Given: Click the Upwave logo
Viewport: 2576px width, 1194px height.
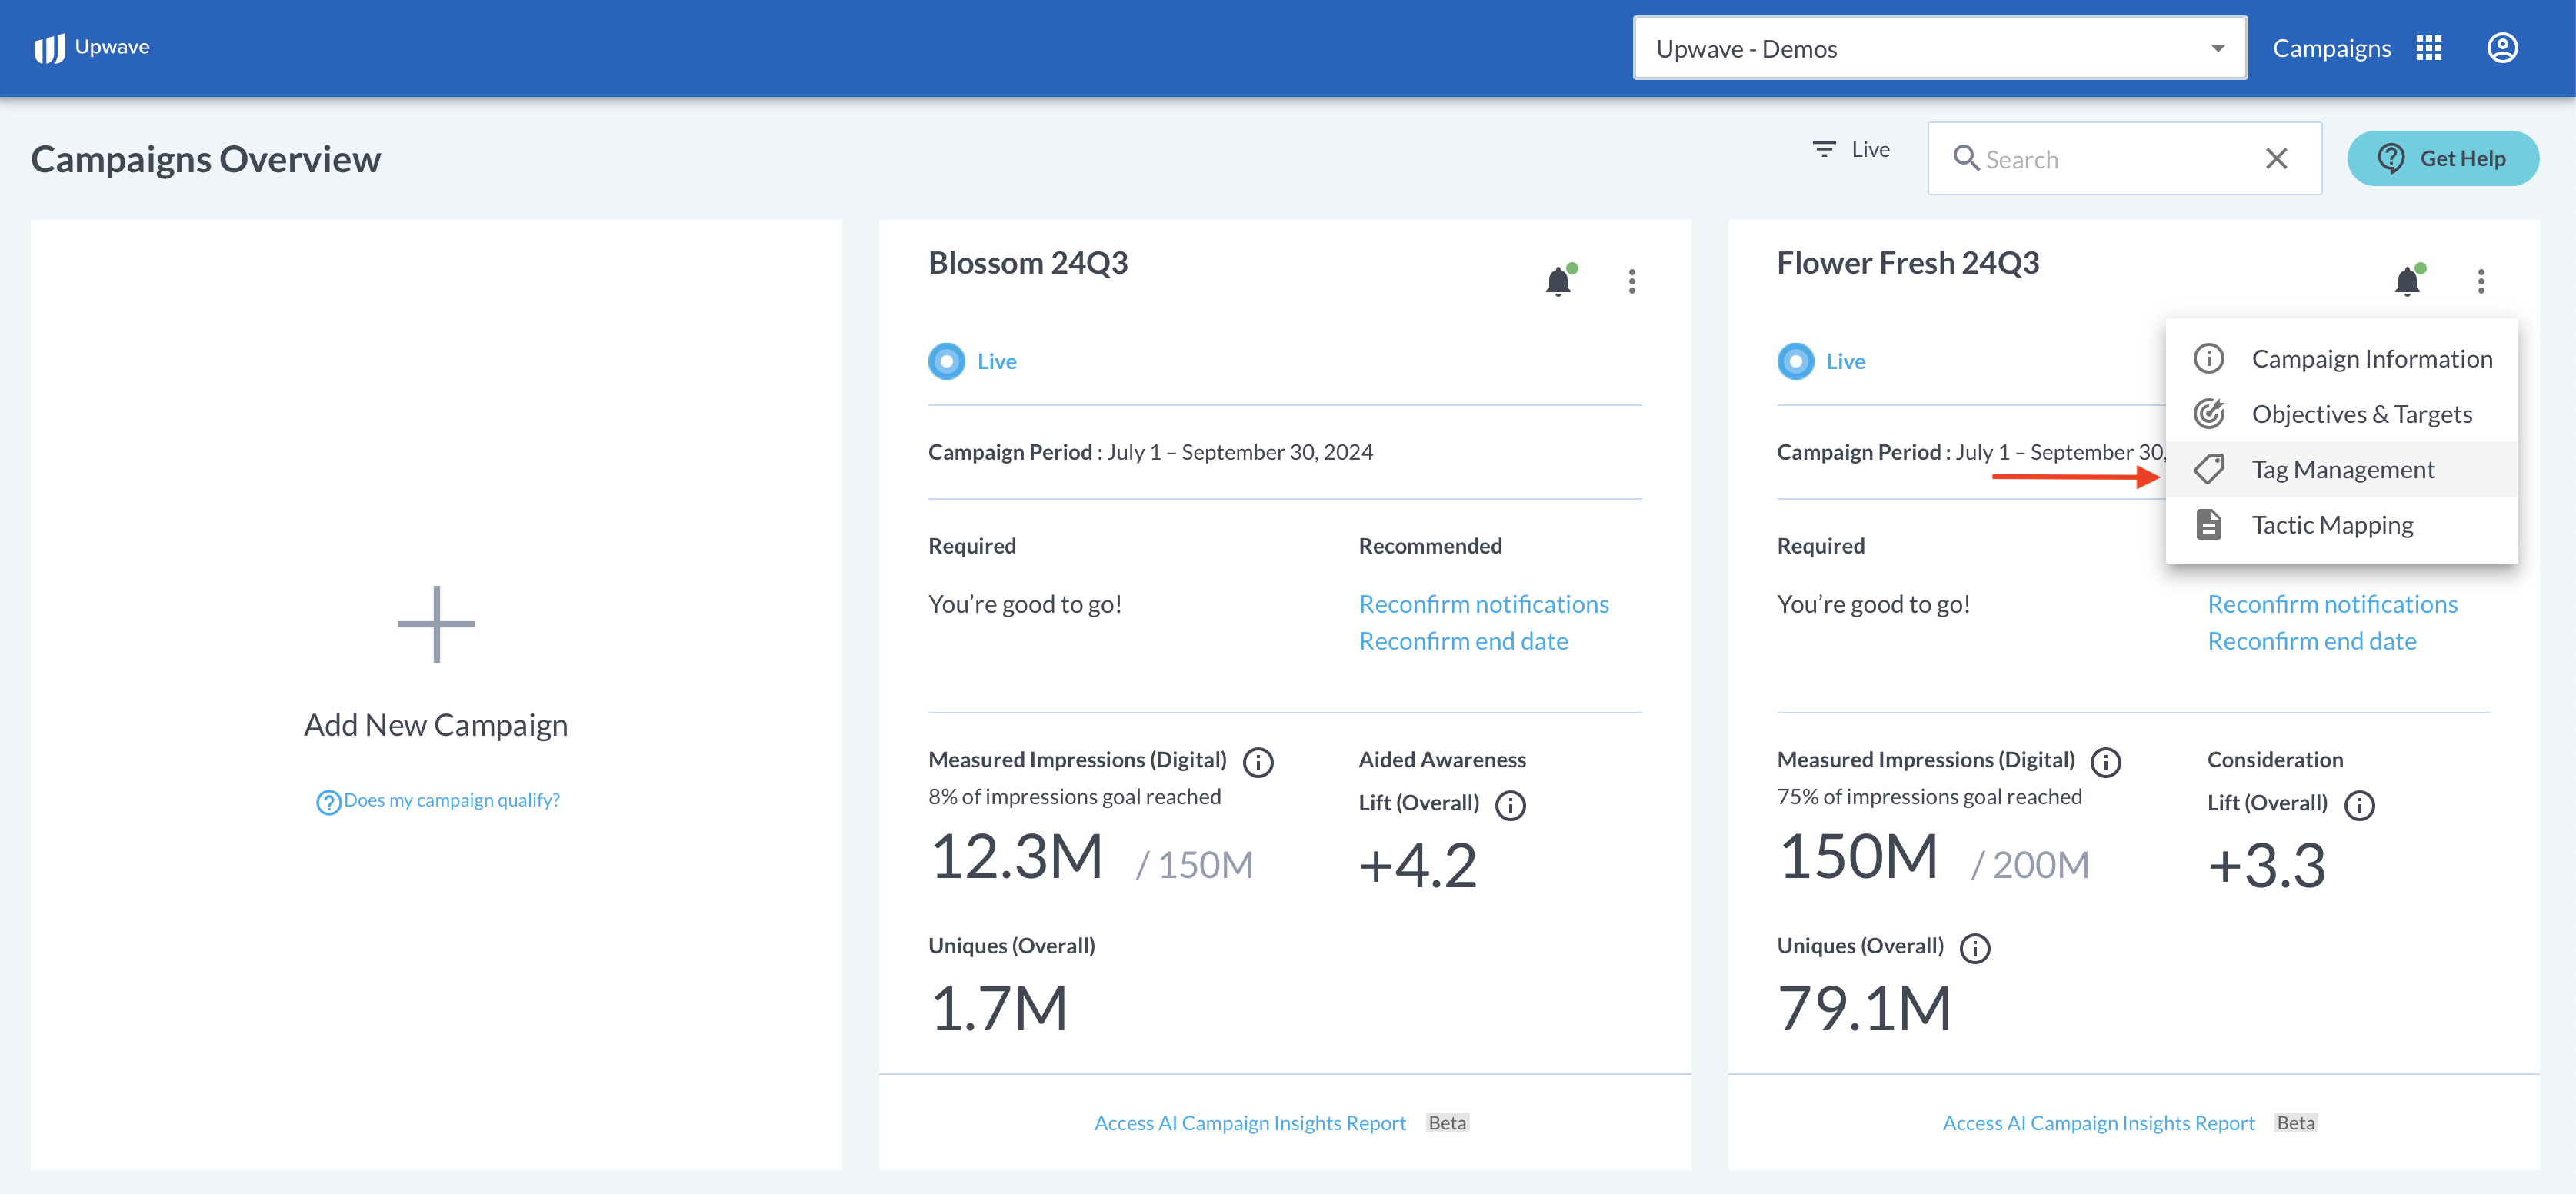Looking at the screenshot, I should [91, 47].
